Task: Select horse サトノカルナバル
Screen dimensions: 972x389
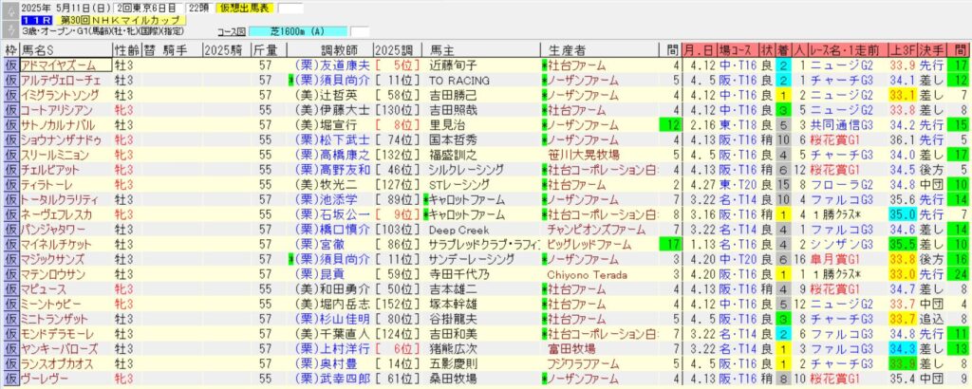Action: [x=58, y=125]
